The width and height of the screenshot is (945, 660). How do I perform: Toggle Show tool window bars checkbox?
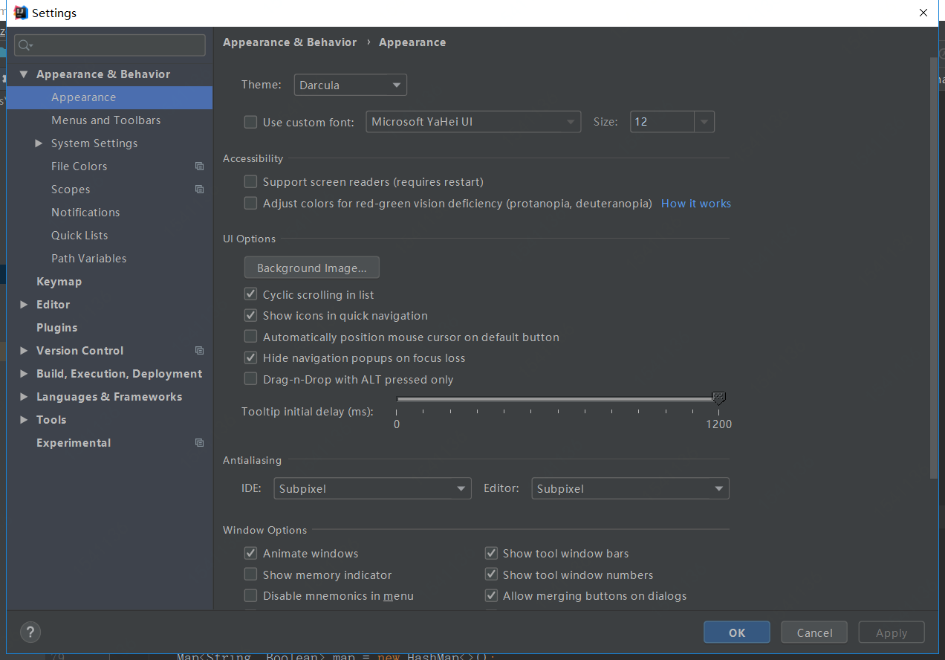491,553
